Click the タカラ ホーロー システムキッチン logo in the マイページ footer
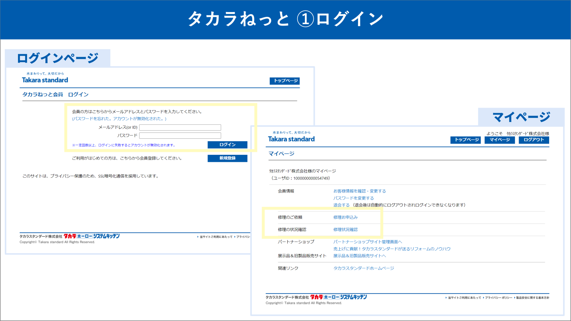This screenshot has width=571, height=321. click(339, 297)
